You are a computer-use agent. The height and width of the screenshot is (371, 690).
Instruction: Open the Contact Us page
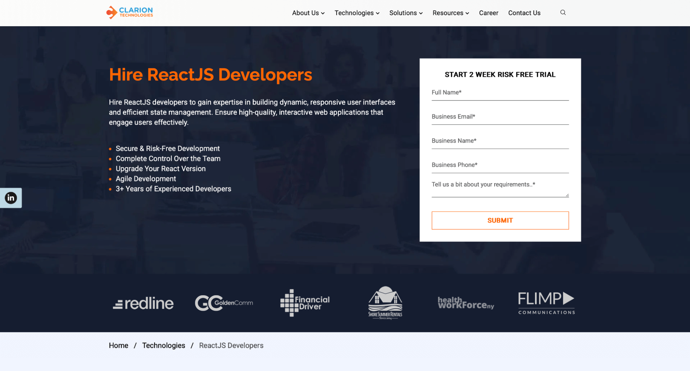(x=524, y=13)
